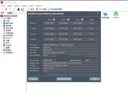Click the Save button in benchmark dialog

(x=33, y=79)
